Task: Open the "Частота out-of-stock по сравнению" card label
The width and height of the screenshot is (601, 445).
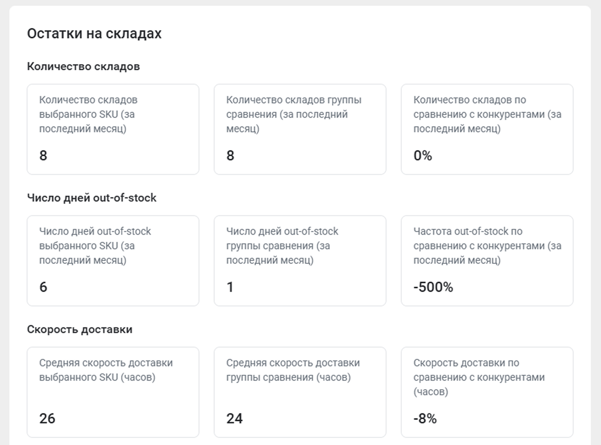Action: pos(487,246)
